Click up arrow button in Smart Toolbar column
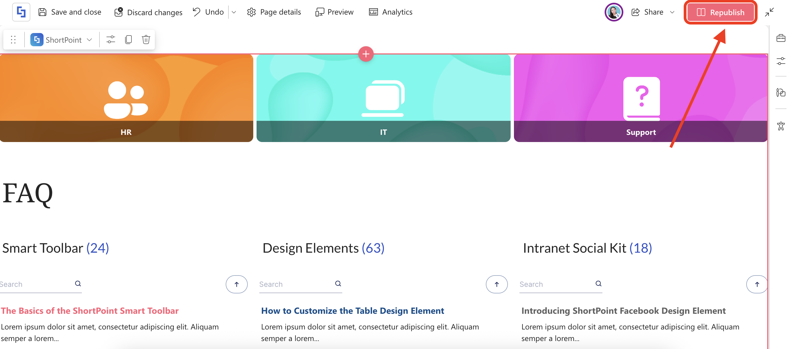This screenshot has width=792, height=349. (x=236, y=284)
